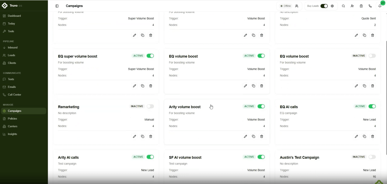This screenshot has height=184, width=387.
Task: Open Clients in the sidebar
Action: click(x=23, y=63)
